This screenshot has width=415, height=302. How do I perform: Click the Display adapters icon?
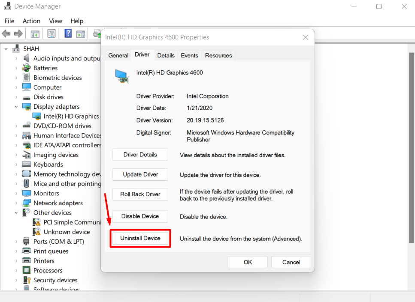pos(27,107)
